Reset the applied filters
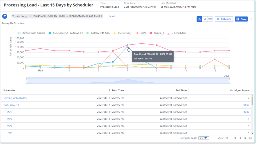256x144 pixels. coord(112,16)
